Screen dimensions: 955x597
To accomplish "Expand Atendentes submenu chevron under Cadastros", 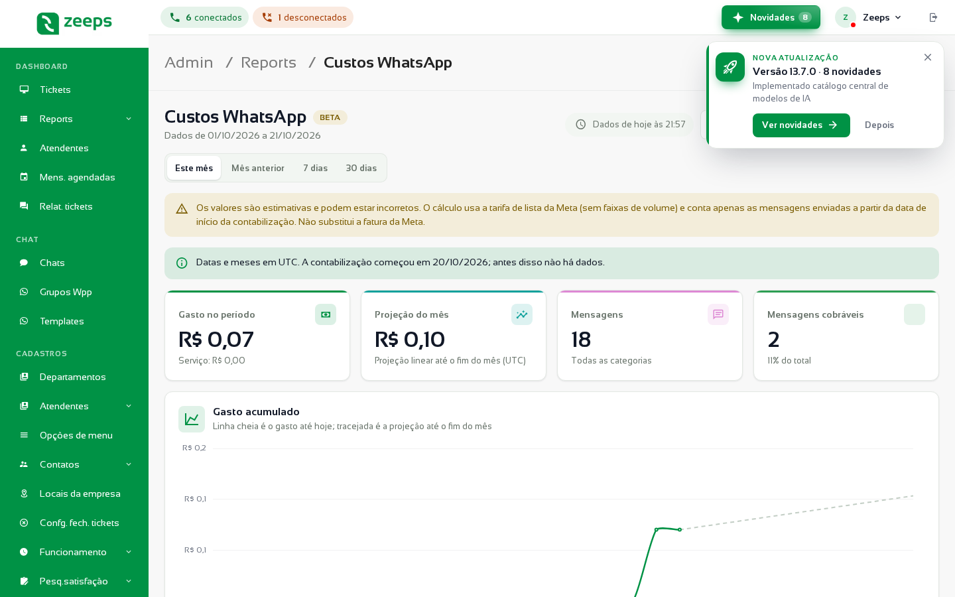I will [129, 406].
